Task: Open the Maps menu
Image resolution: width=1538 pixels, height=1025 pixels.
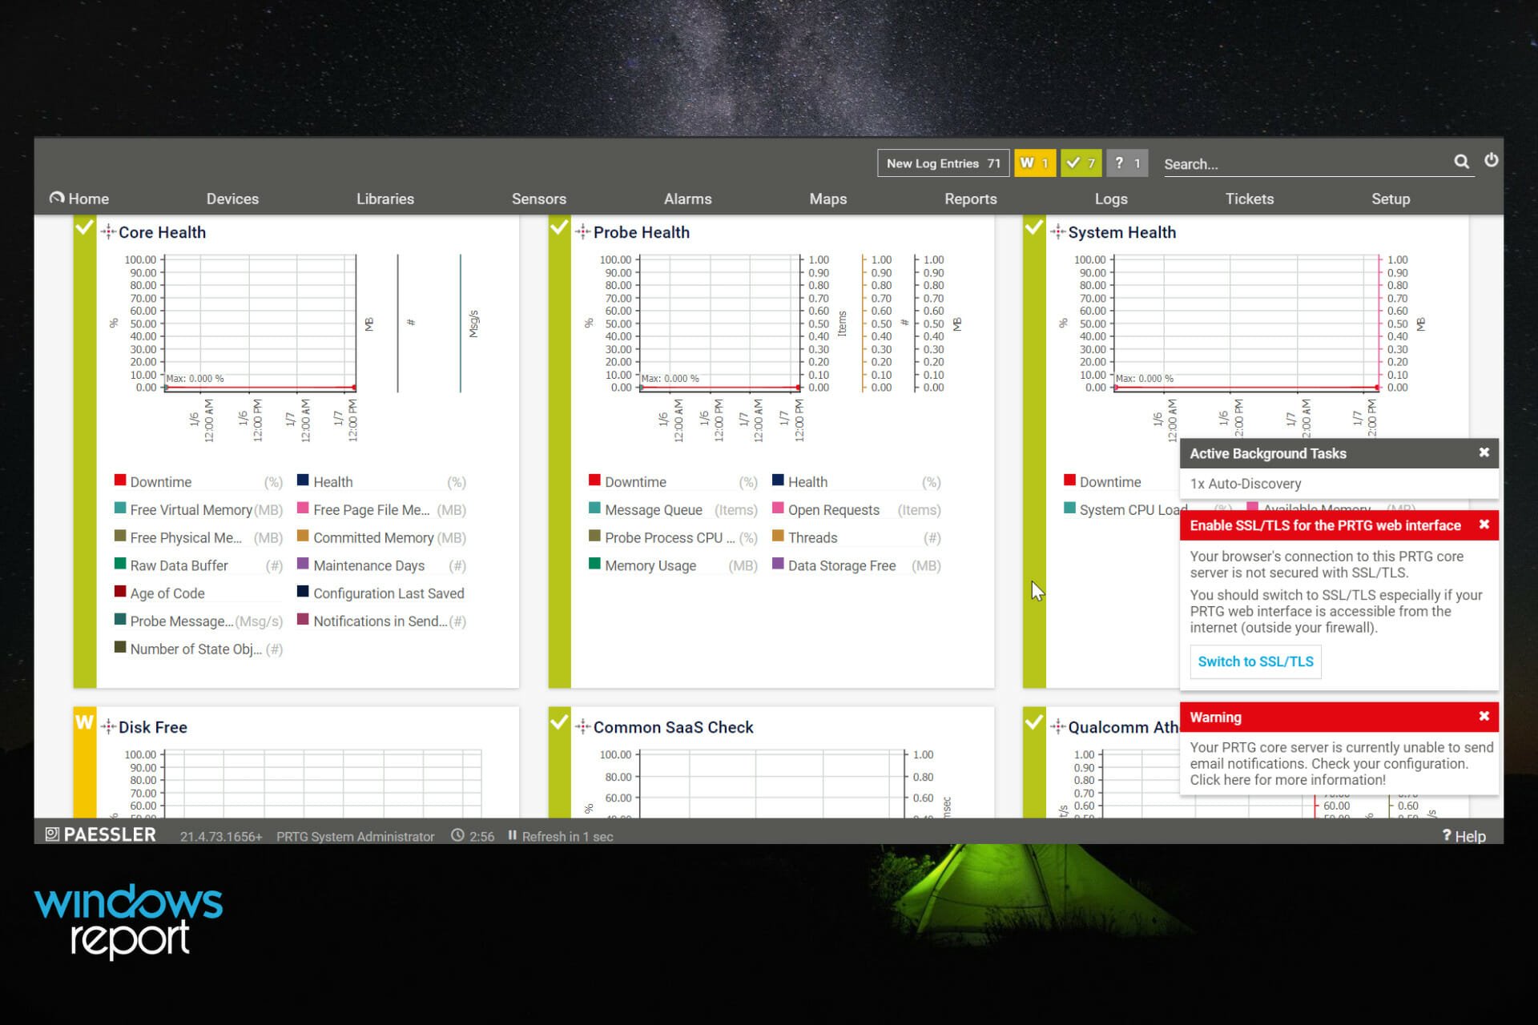Action: click(828, 199)
